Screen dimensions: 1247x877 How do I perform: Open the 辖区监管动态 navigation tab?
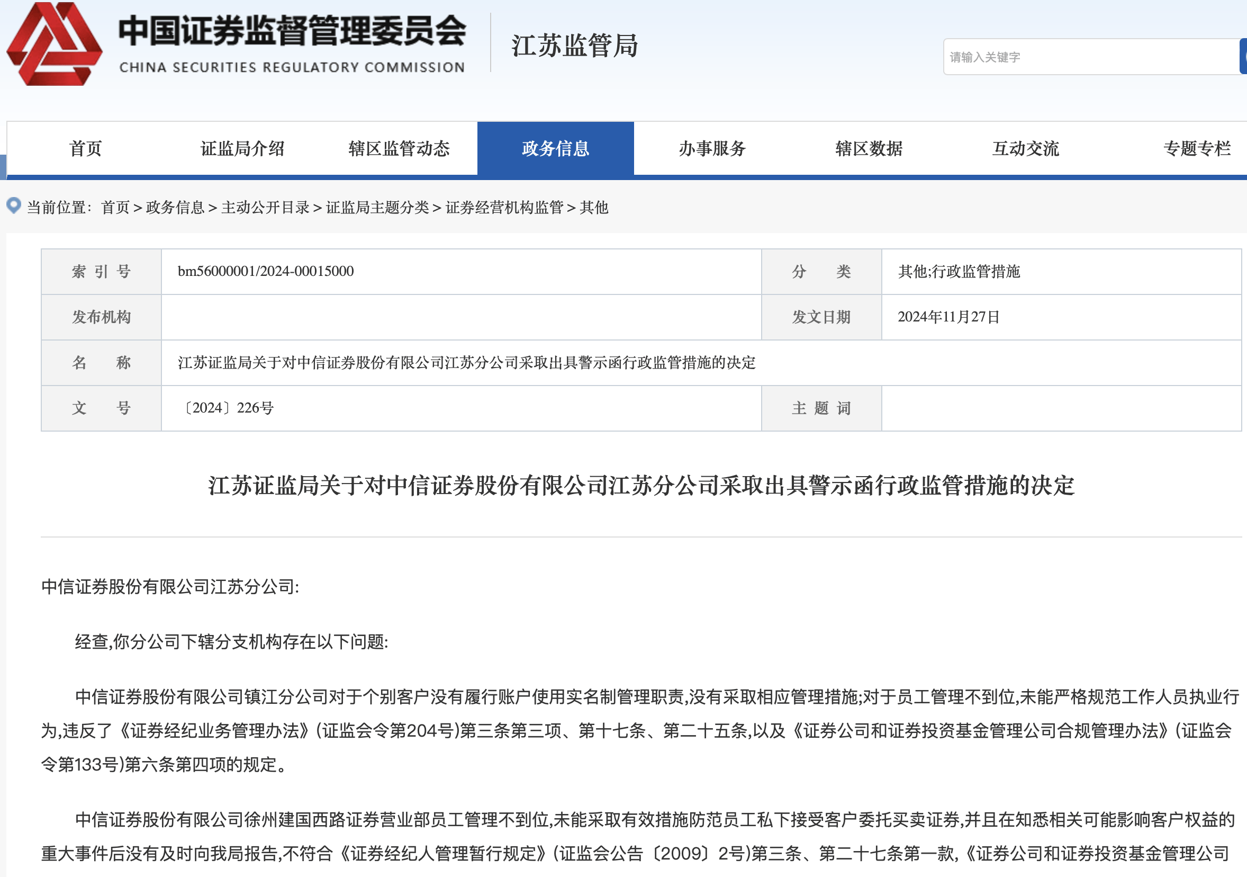click(x=399, y=148)
